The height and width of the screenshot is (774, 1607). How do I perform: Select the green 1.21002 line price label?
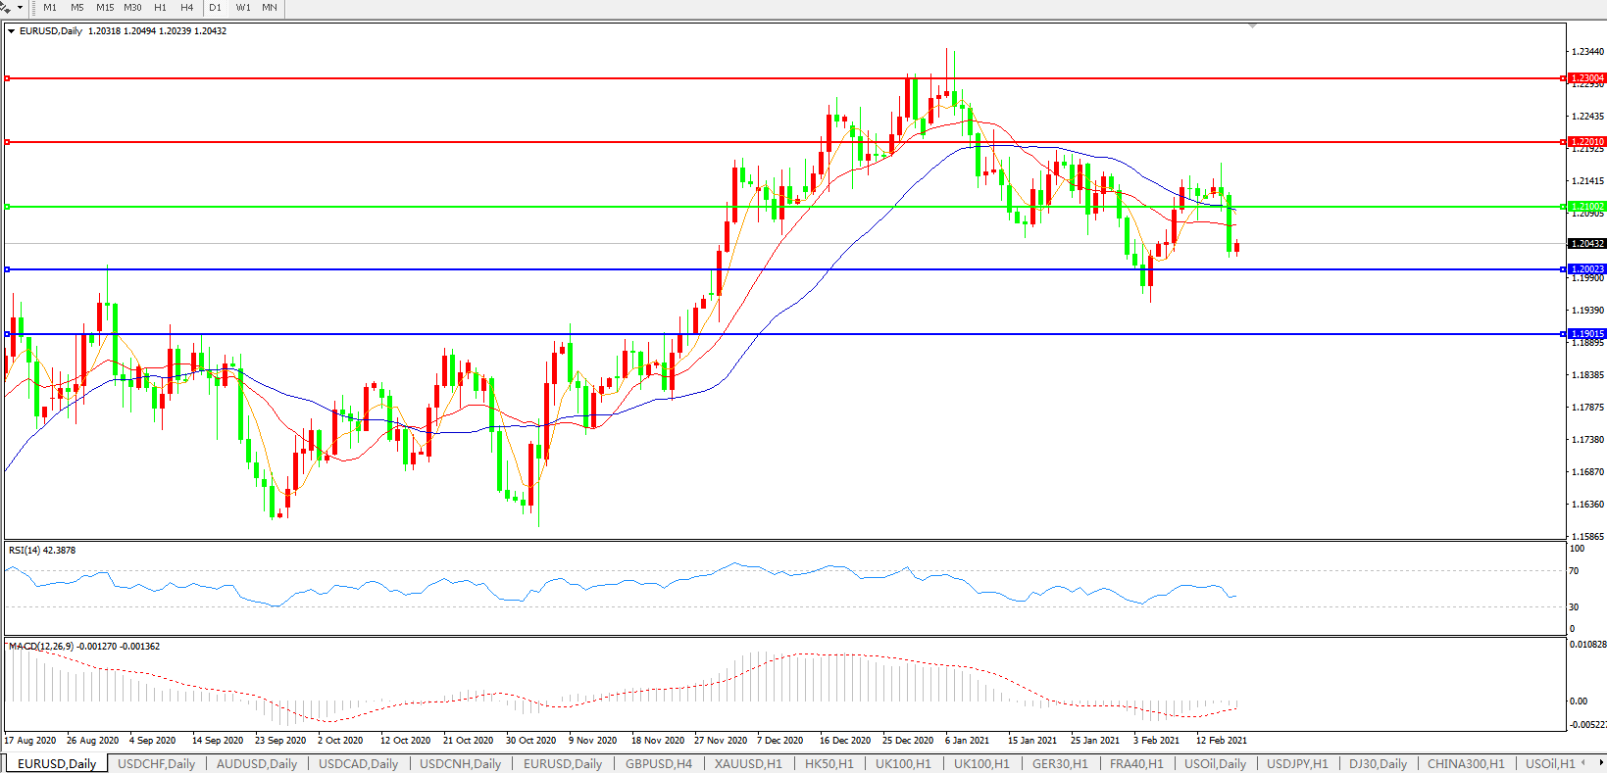(x=1586, y=207)
